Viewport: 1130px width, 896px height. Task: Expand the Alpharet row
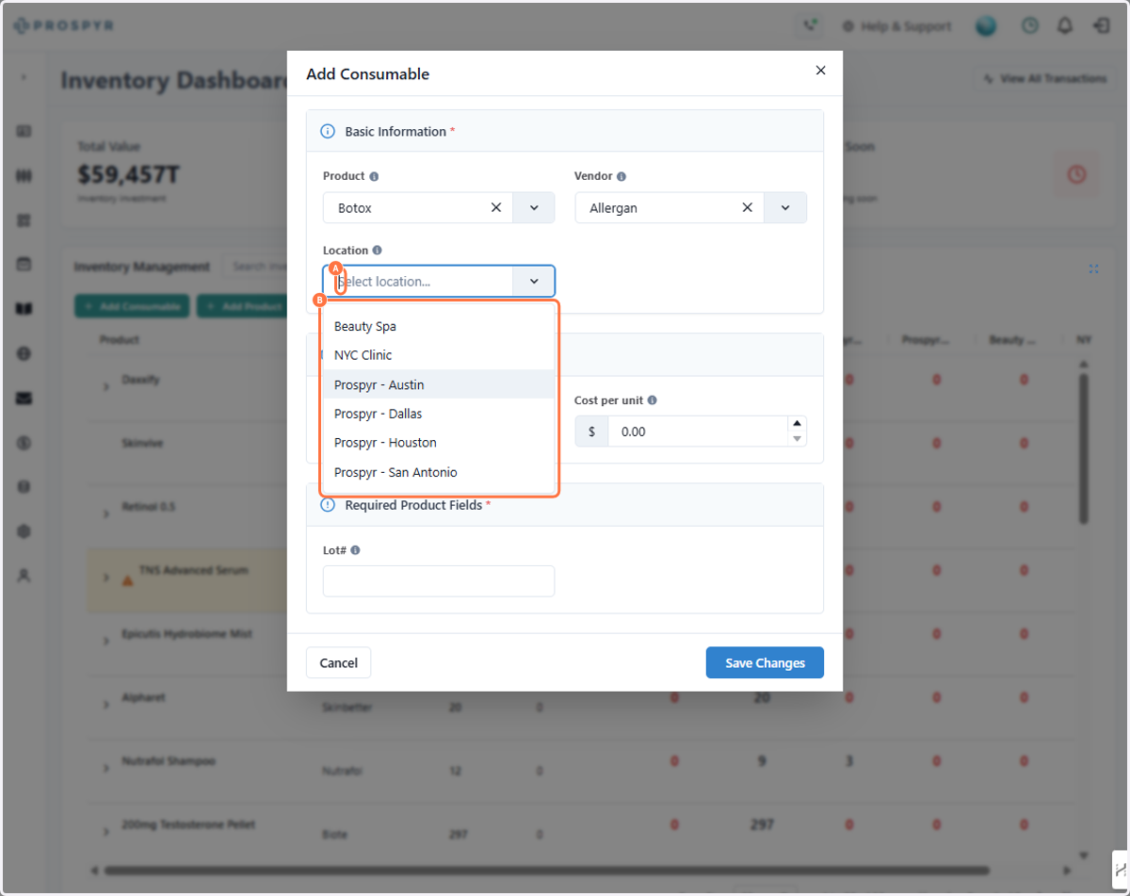pyautogui.click(x=106, y=705)
